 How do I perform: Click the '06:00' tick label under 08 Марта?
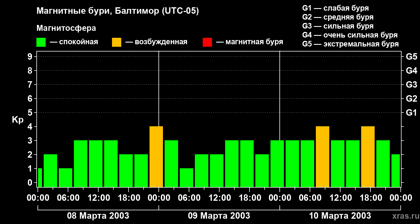pos(68,198)
